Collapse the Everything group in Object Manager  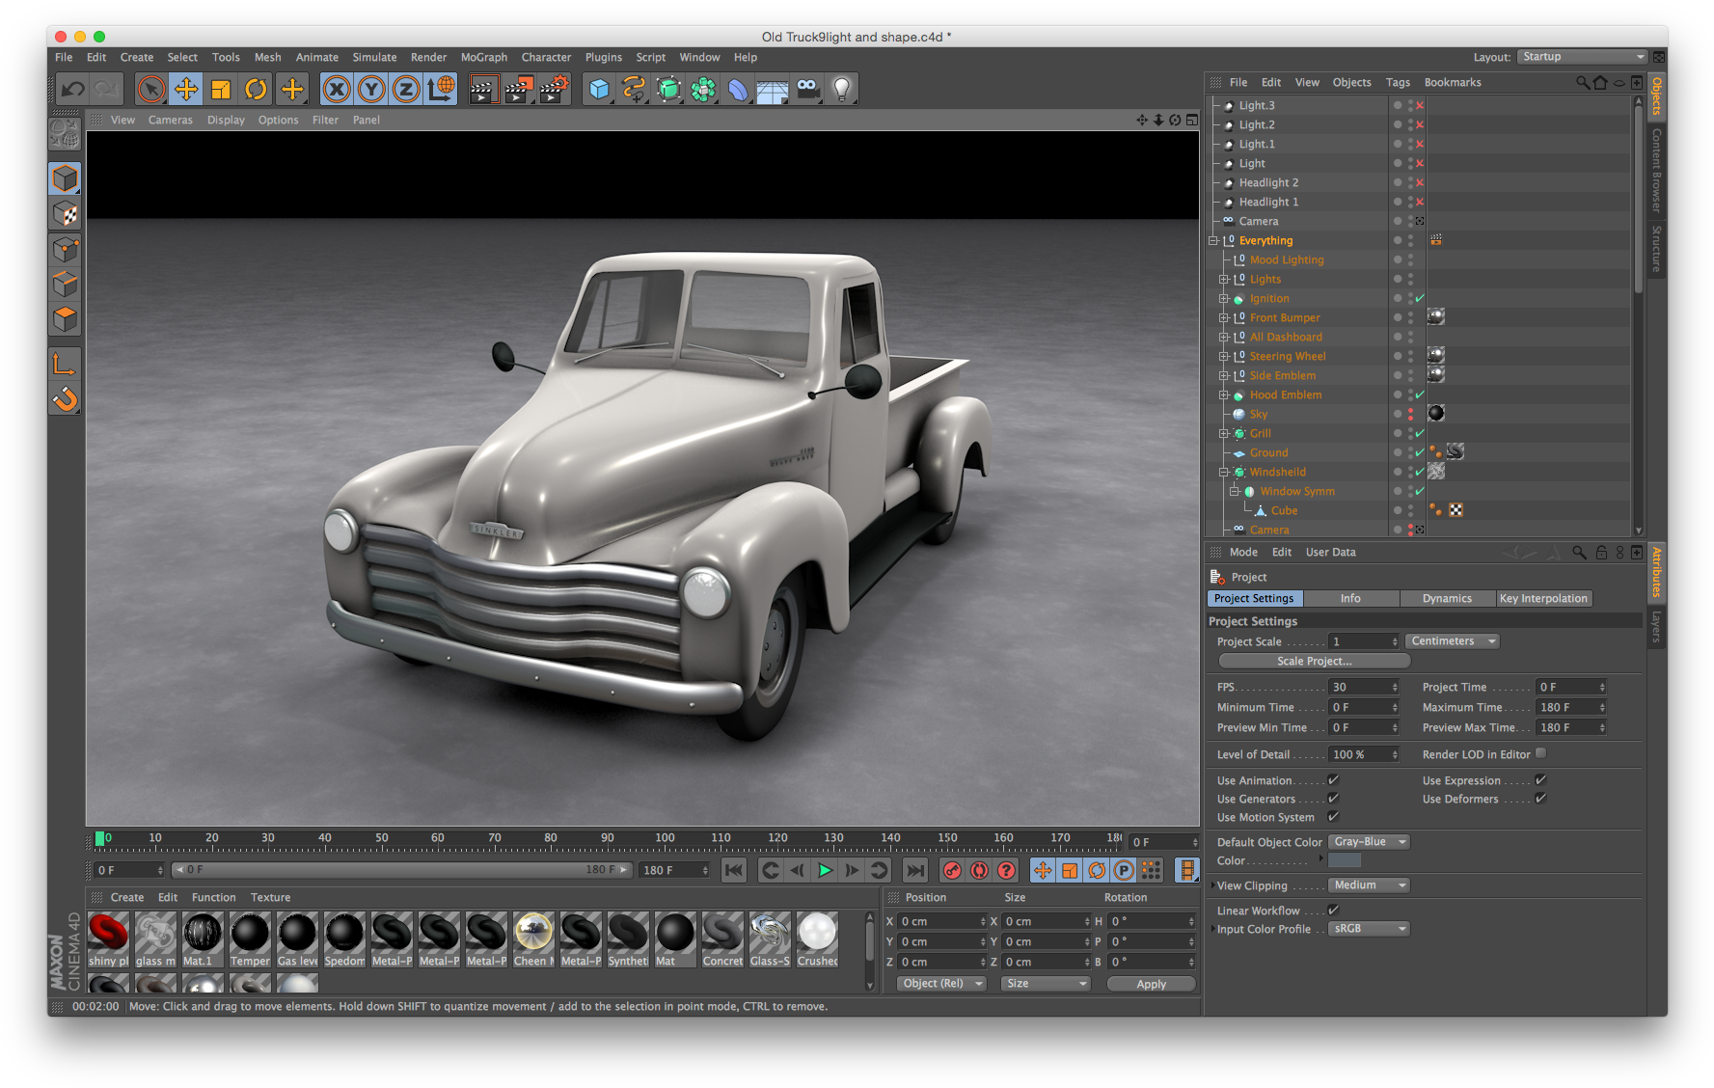pos(1213,240)
